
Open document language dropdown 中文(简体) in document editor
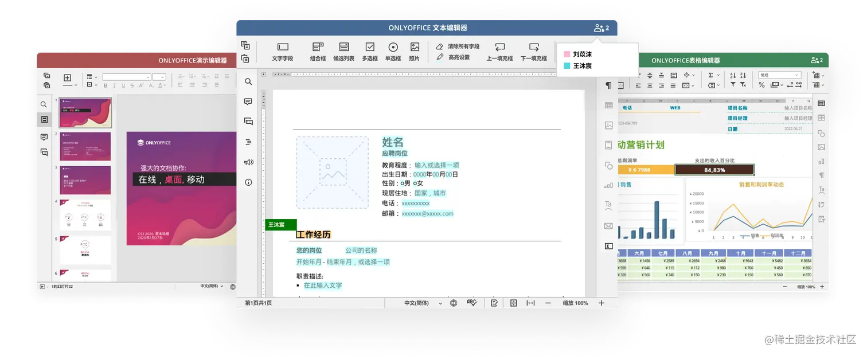point(423,303)
